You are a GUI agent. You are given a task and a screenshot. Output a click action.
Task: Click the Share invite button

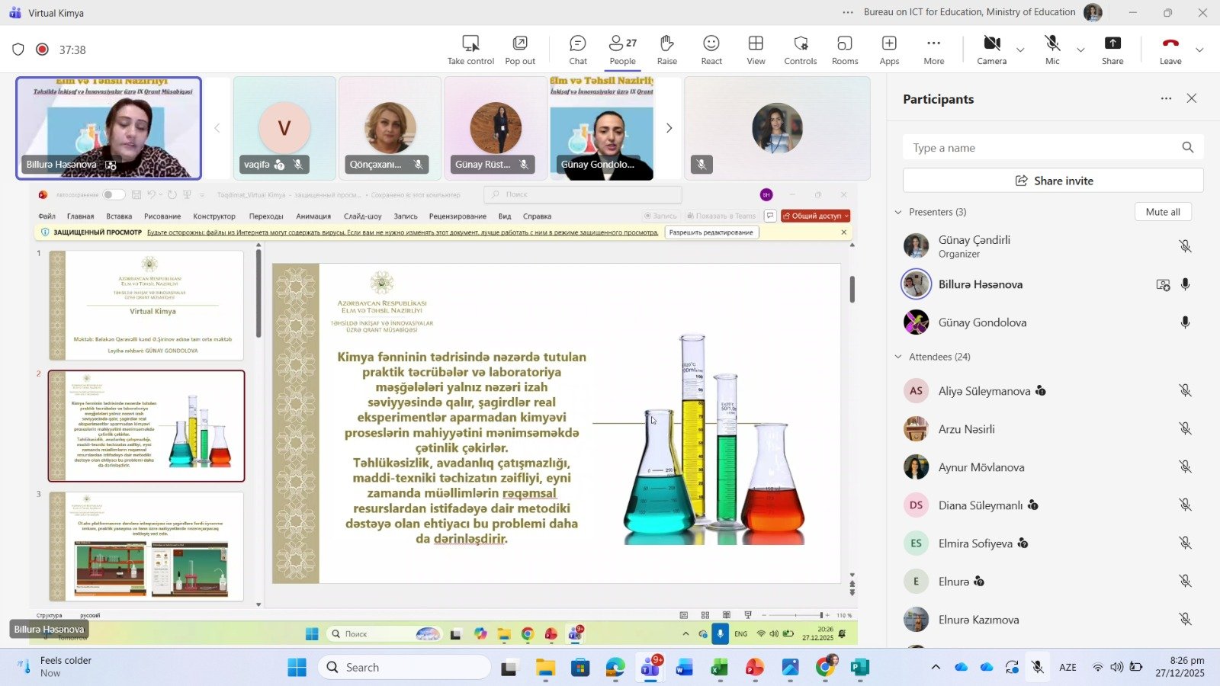point(1053,181)
